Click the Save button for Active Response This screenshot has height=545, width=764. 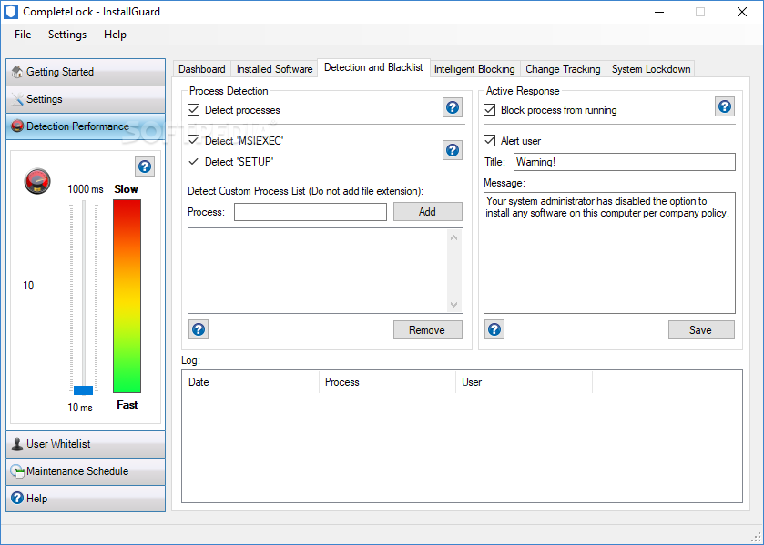coord(700,330)
